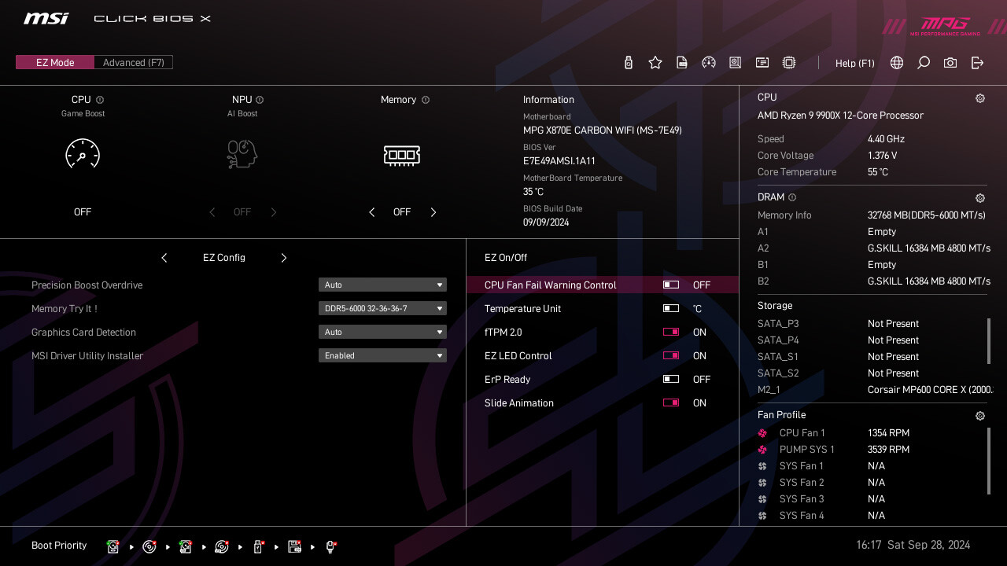Click left arrow beside Memory OFF

point(372,212)
